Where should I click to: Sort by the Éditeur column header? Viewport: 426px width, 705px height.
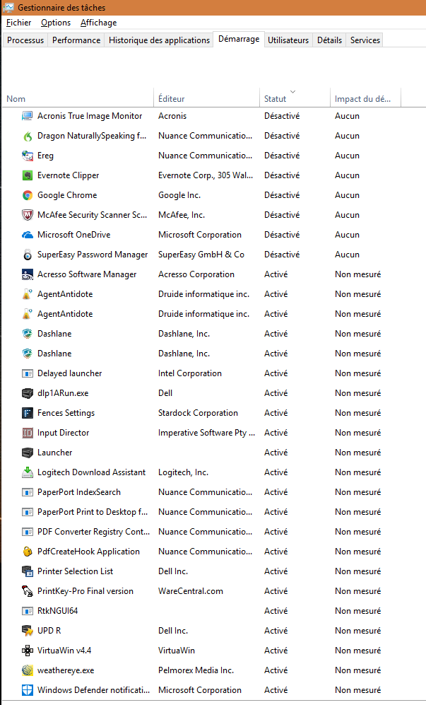pos(207,98)
